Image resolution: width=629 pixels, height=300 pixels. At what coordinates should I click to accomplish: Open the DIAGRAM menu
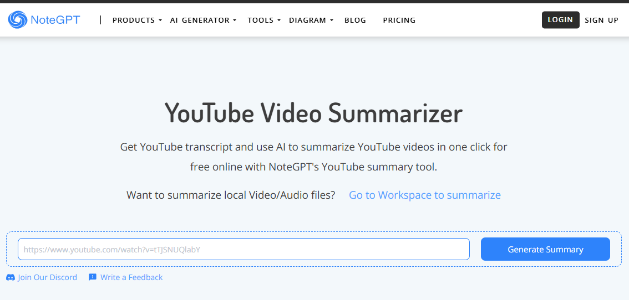coord(308,20)
